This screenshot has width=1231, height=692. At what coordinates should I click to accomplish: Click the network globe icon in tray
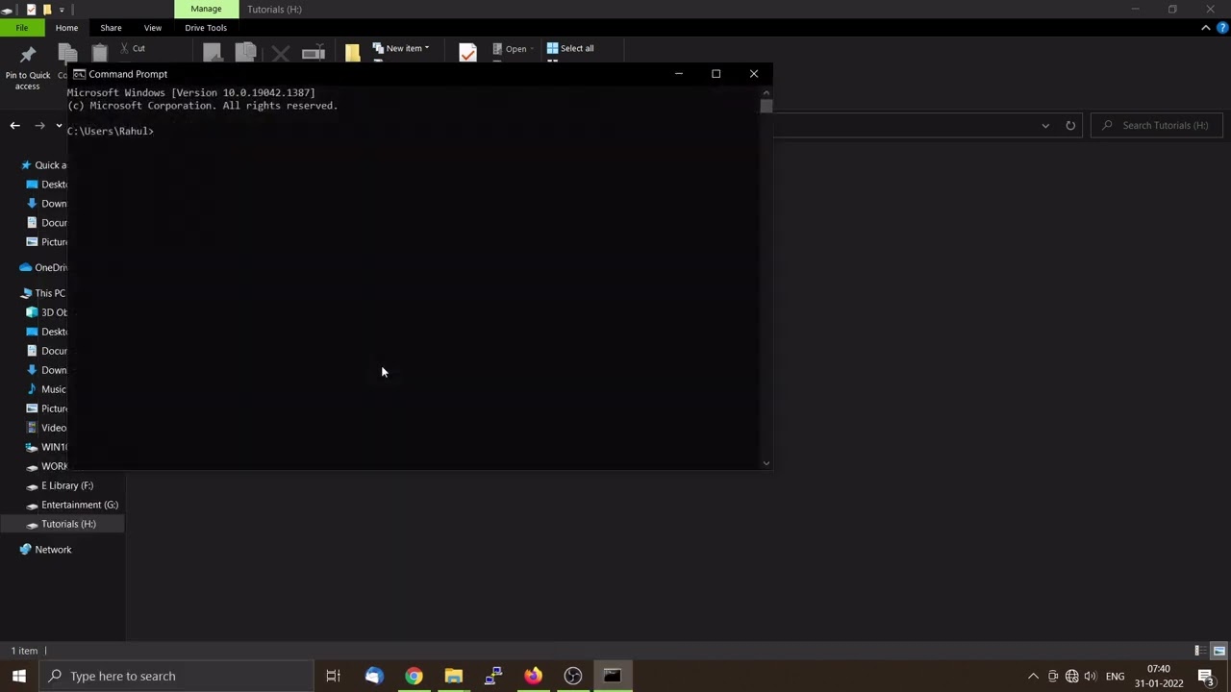coord(1071,676)
